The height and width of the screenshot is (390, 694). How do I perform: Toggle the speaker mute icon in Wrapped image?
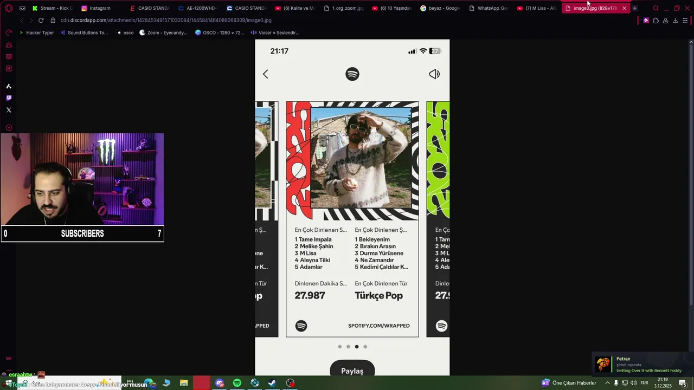434,74
